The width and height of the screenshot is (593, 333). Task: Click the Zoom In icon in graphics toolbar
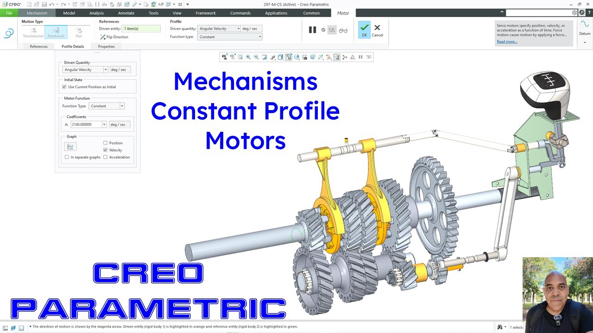pos(248,57)
